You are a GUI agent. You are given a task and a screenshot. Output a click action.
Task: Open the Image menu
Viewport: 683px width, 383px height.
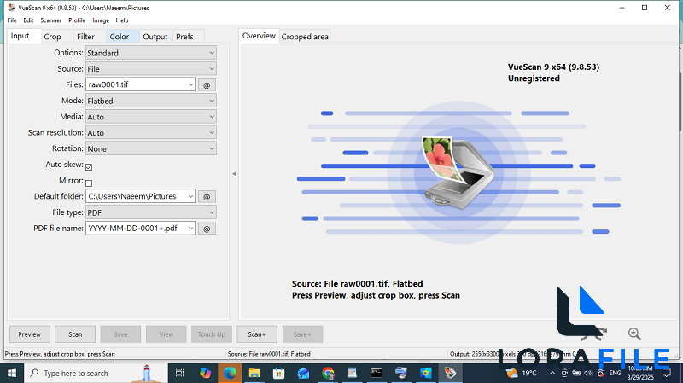pos(101,20)
